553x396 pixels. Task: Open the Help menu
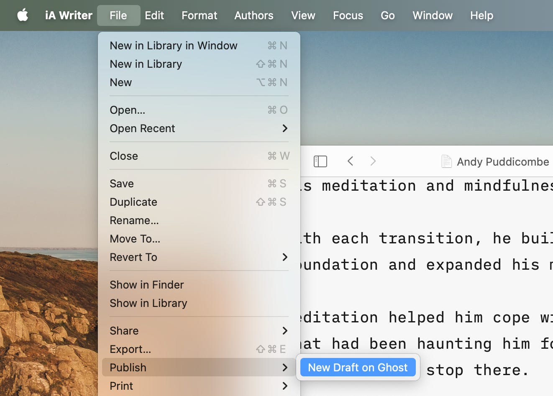481,15
